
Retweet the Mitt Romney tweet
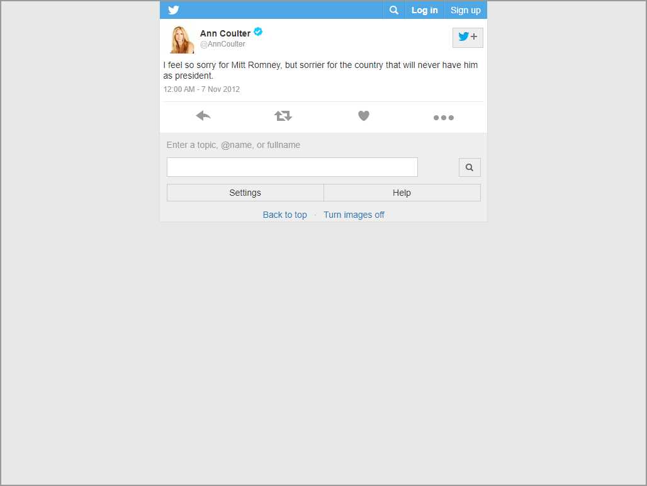click(283, 116)
